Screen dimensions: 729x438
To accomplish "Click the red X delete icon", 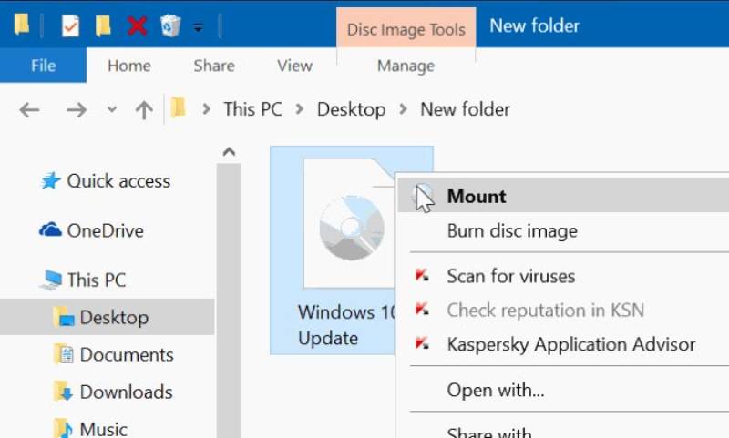I will point(137,25).
